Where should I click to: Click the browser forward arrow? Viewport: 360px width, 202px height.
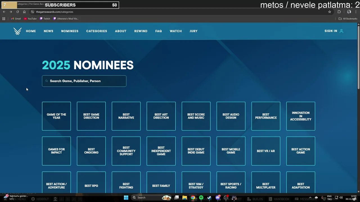pyautogui.click(x=11, y=12)
